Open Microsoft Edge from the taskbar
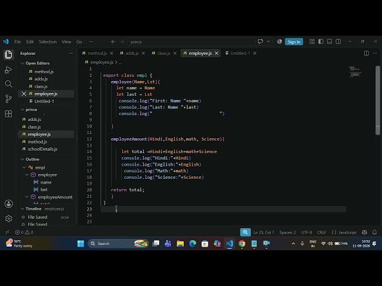The width and height of the screenshot is (382, 286). tap(193, 244)
